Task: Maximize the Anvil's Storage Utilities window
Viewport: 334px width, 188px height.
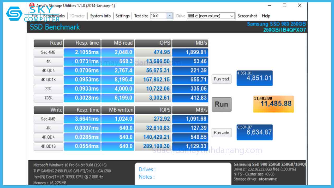Action: click(x=284, y=5)
